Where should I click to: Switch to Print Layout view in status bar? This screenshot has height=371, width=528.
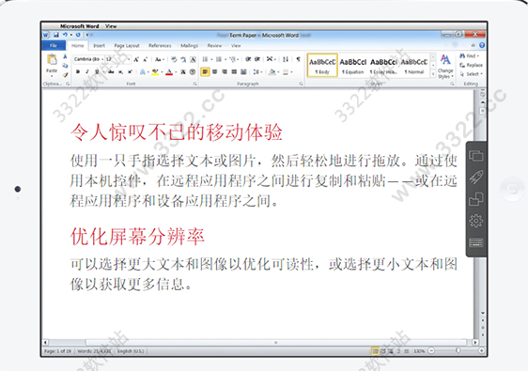pos(375,351)
